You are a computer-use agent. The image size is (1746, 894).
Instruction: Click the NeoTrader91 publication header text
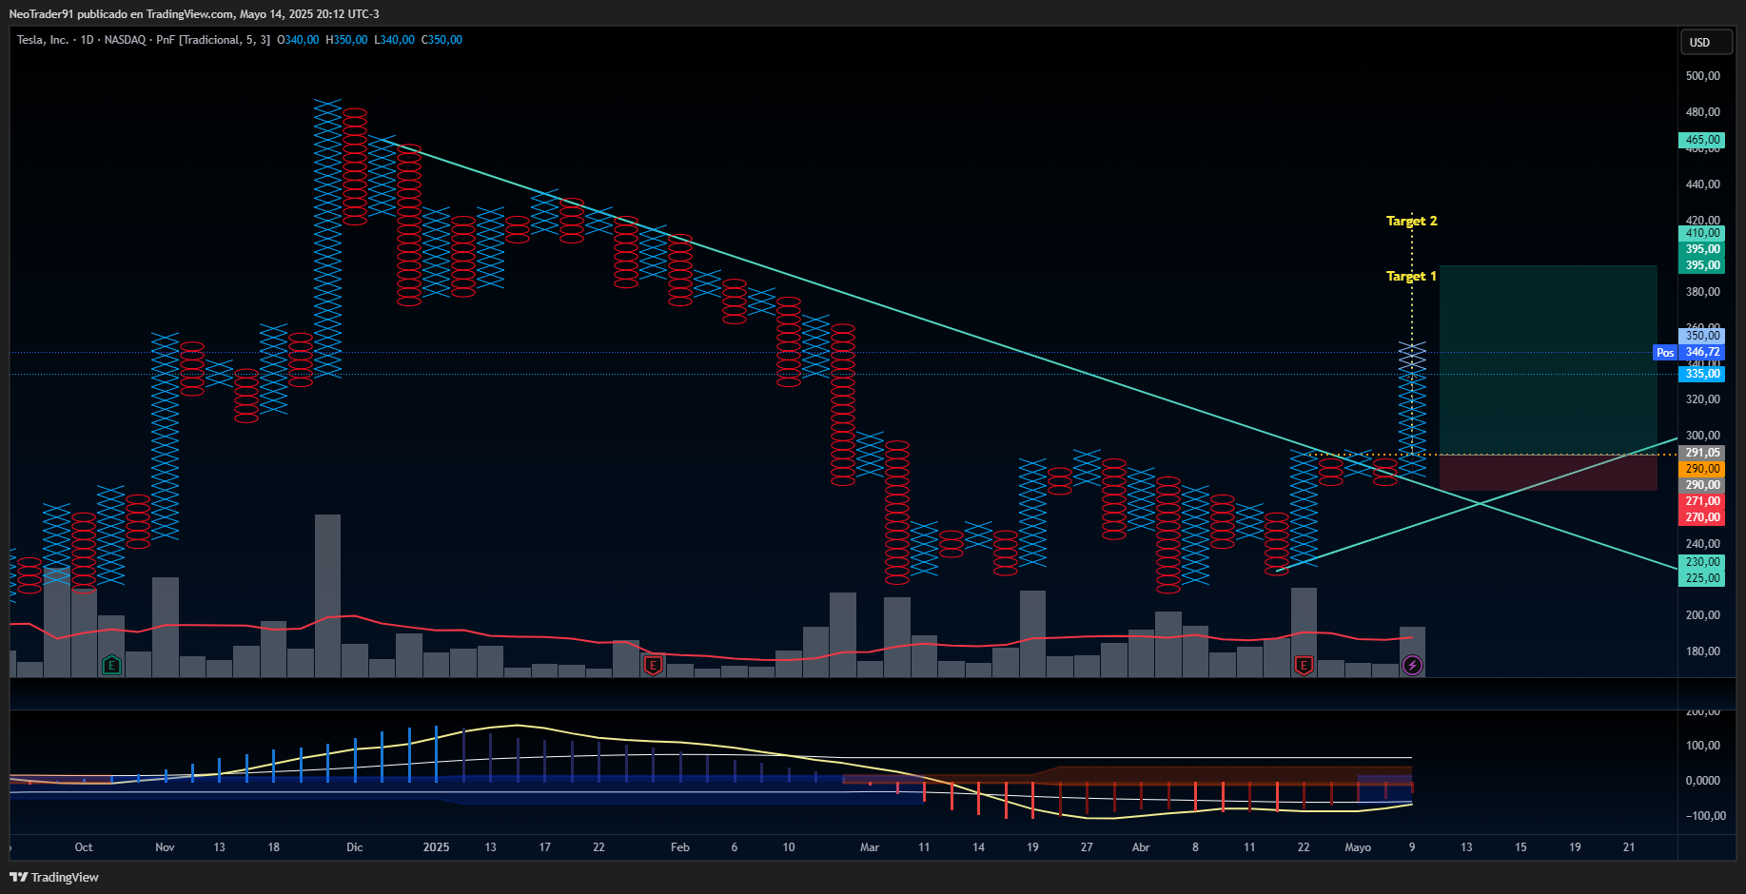pos(194,13)
